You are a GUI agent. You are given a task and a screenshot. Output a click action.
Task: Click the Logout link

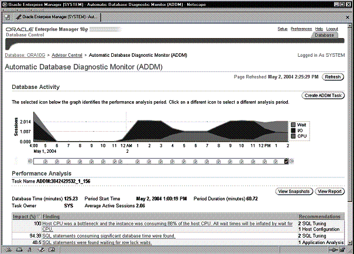tap(332, 29)
